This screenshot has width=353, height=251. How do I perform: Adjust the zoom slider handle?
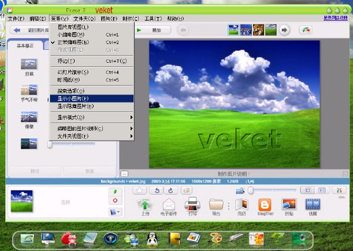pyautogui.click(x=251, y=191)
